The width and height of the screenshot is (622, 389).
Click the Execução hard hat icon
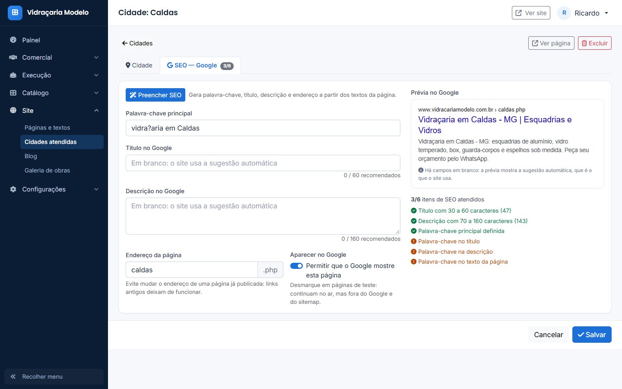(x=13, y=75)
